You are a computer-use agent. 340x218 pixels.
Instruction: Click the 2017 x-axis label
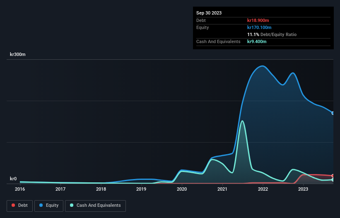point(60,189)
